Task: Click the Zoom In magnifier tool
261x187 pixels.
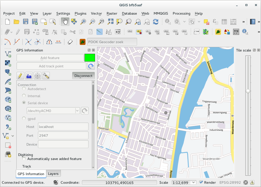Action: (x=83, y=22)
